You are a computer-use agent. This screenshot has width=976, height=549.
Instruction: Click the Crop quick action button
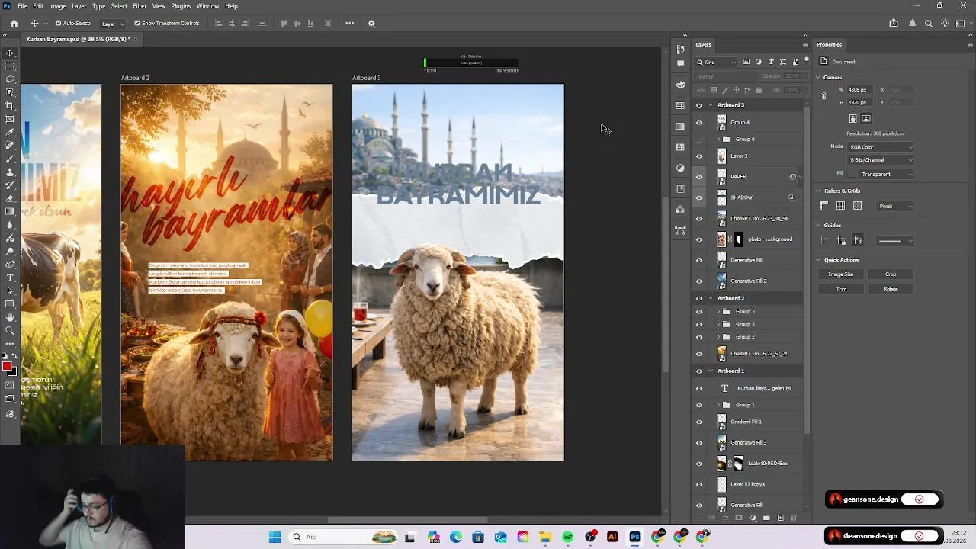coord(891,274)
